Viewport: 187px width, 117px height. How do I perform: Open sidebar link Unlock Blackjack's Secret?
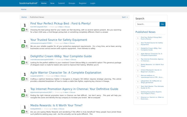coord(151,71)
